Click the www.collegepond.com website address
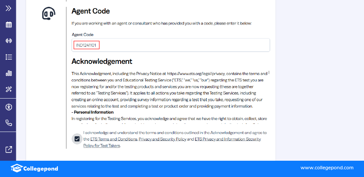The height and width of the screenshot is (177, 364). 327,168
